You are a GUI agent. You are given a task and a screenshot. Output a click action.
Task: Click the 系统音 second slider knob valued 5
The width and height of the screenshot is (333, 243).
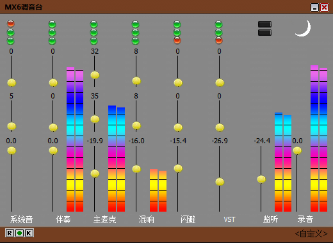point(12,126)
